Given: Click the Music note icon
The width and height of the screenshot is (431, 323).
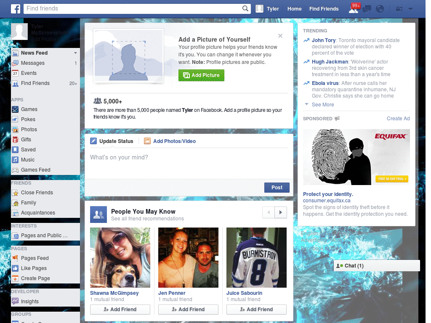Looking at the screenshot, I should click(15, 160).
